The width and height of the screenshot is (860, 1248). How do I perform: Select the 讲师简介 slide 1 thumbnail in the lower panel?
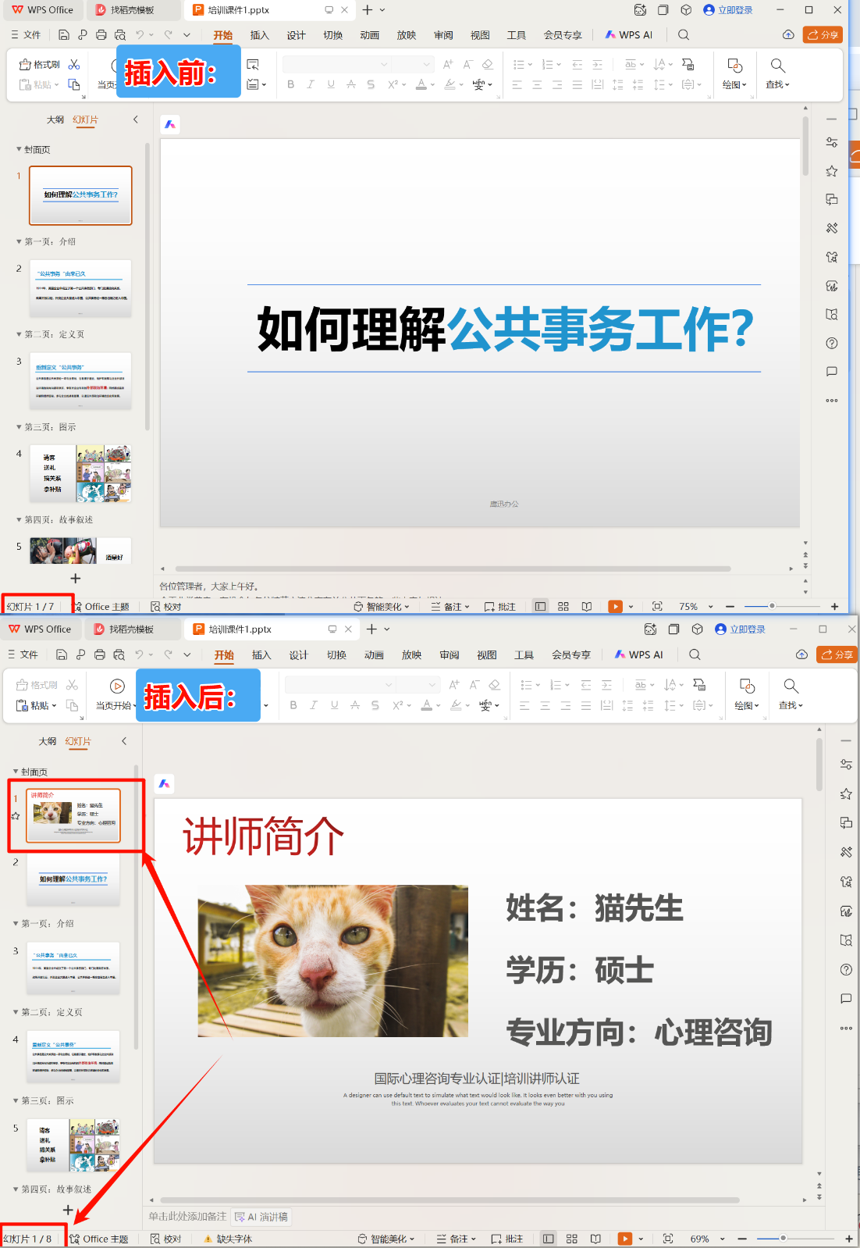click(73, 815)
